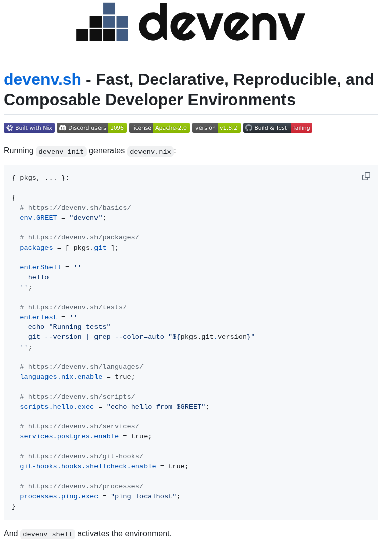This screenshot has height=540, width=382.
Task: Open the version v1.8.2 badge
Action: 216,128
